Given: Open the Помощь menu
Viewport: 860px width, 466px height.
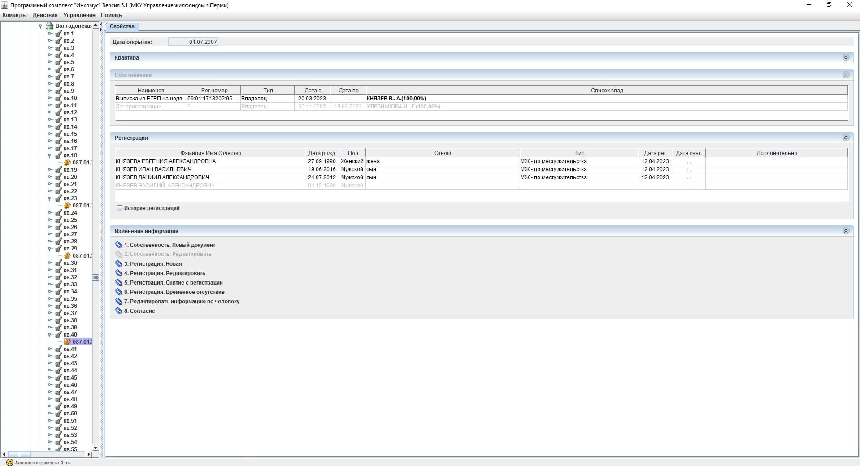Looking at the screenshot, I should (x=111, y=15).
